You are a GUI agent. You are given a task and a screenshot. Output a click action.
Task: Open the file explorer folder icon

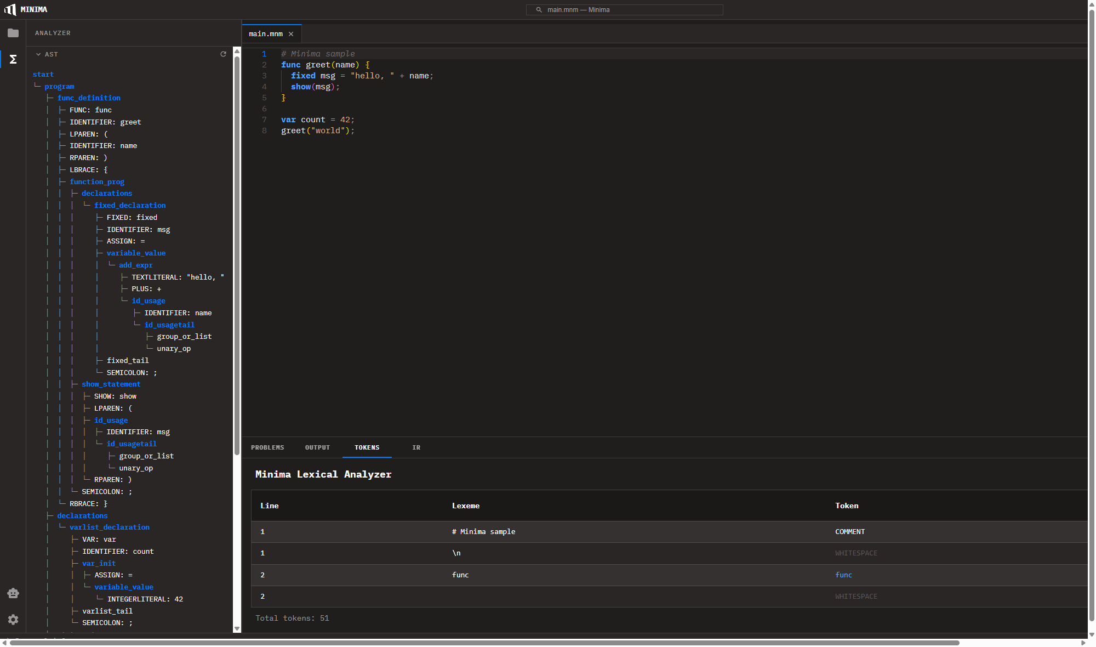tap(13, 33)
